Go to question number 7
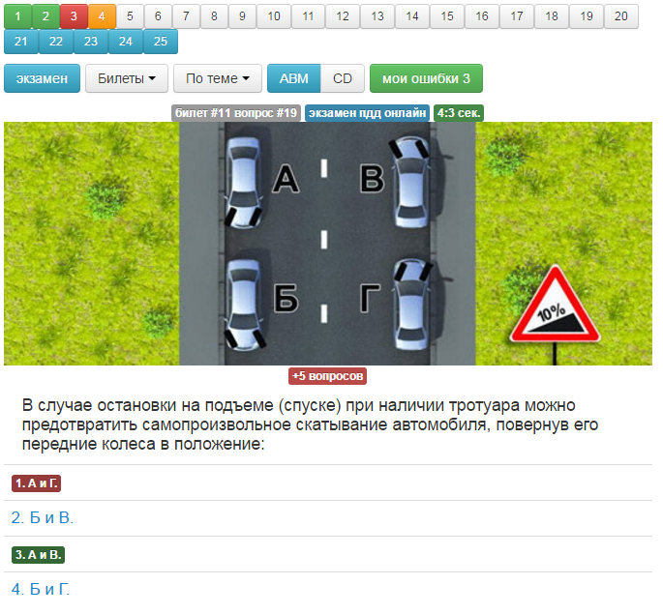This screenshot has width=663, height=614. [186, 16]
